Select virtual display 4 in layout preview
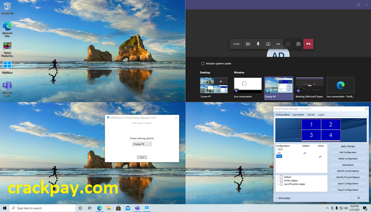This screenshot has width=371, height=212. pyautogui.click(x=331, y=135)
